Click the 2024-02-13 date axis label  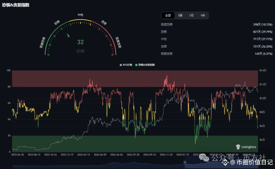coord(84,154)
